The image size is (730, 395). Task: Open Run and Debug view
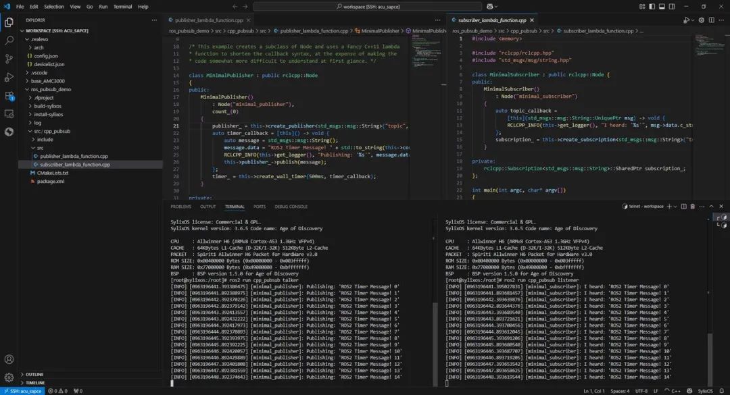(x=9, y=77)
